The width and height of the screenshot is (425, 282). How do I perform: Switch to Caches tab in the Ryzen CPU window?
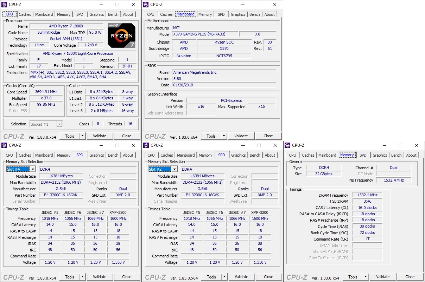(x=25, y=14)
